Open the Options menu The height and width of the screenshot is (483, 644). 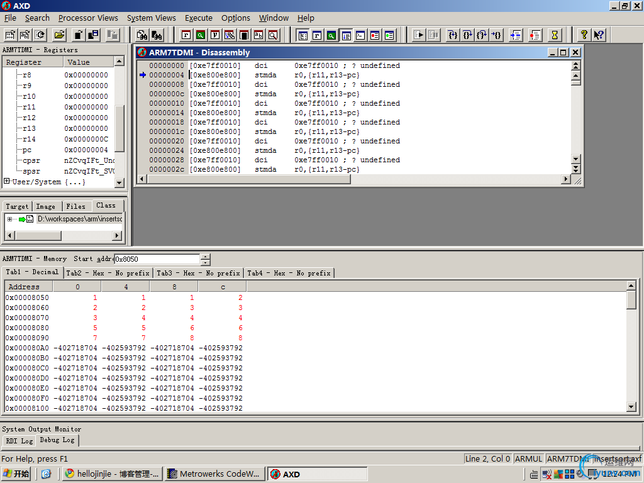[x=235, y=18]
